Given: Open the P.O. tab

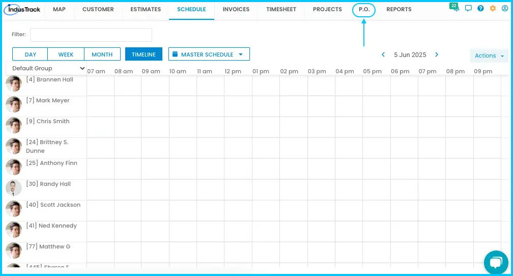Looking at the screenshot, I should (x=364, y=10).
